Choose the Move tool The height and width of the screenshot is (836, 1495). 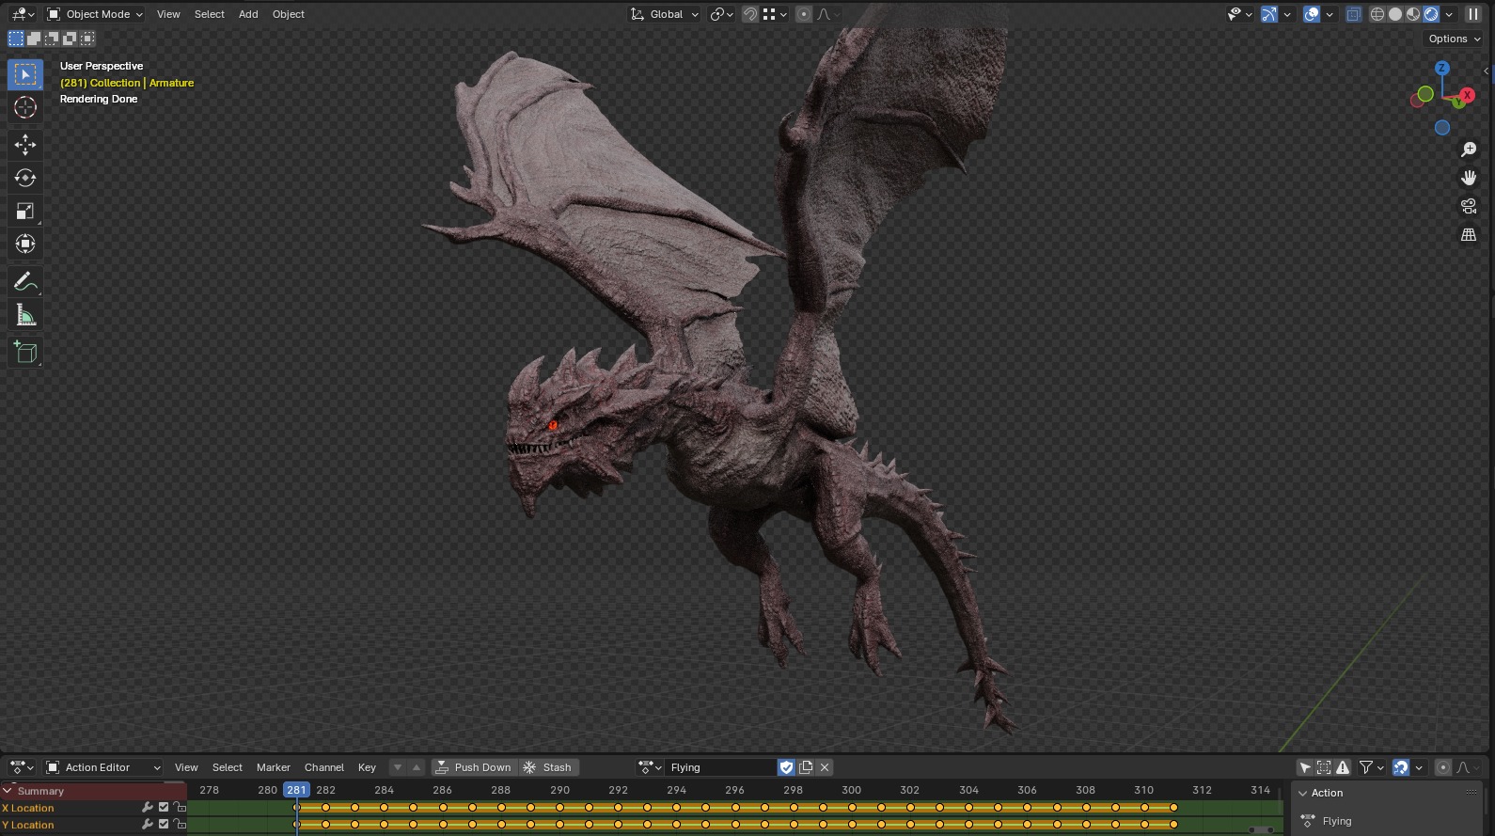click(25, 144)
